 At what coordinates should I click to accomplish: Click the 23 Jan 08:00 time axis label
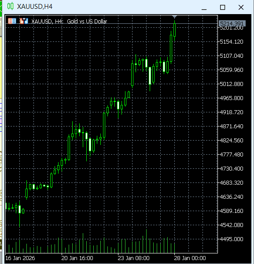(x=133, y=258)
